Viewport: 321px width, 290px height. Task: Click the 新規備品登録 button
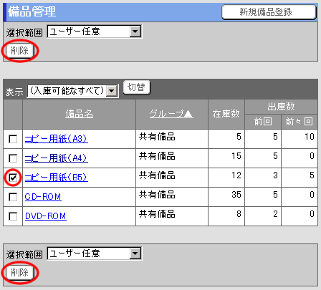click(x=269, y=12)
